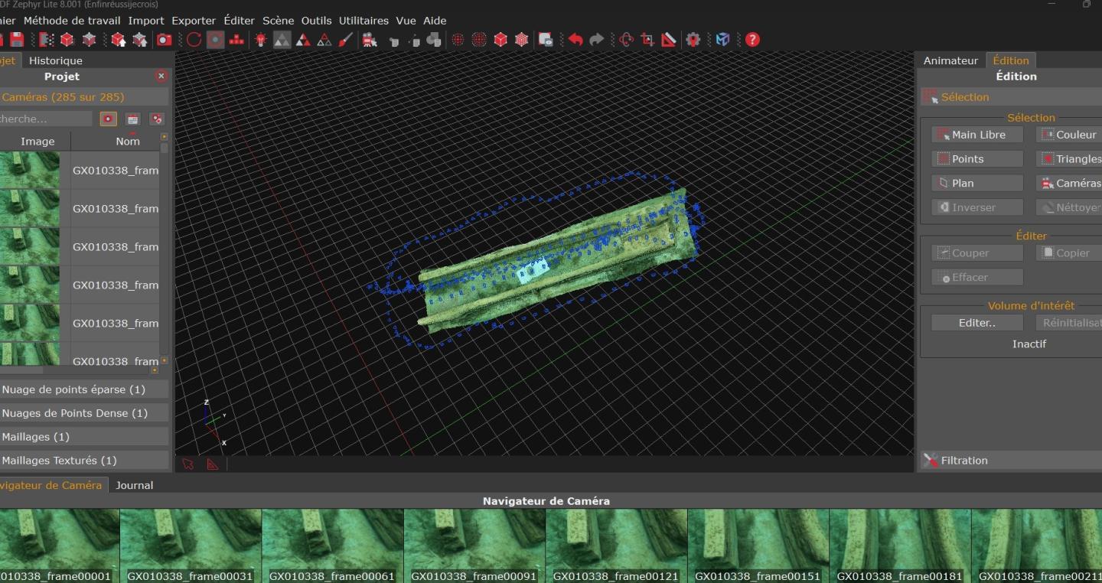This screenshot has width=1102, height=583.
Task: Click the light bulb lighting icon
Action: [x=261, y=40]
